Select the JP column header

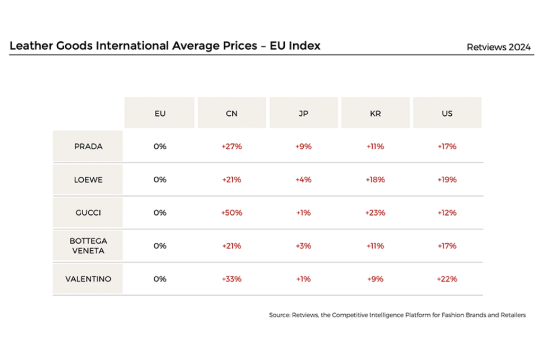[x=304, y=113]
